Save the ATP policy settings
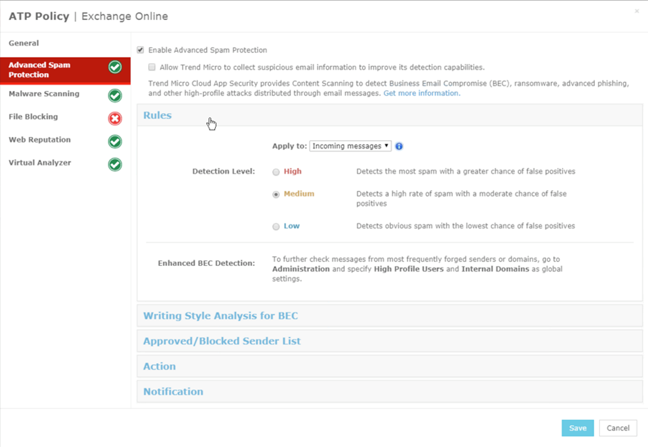 coord(577,428)
